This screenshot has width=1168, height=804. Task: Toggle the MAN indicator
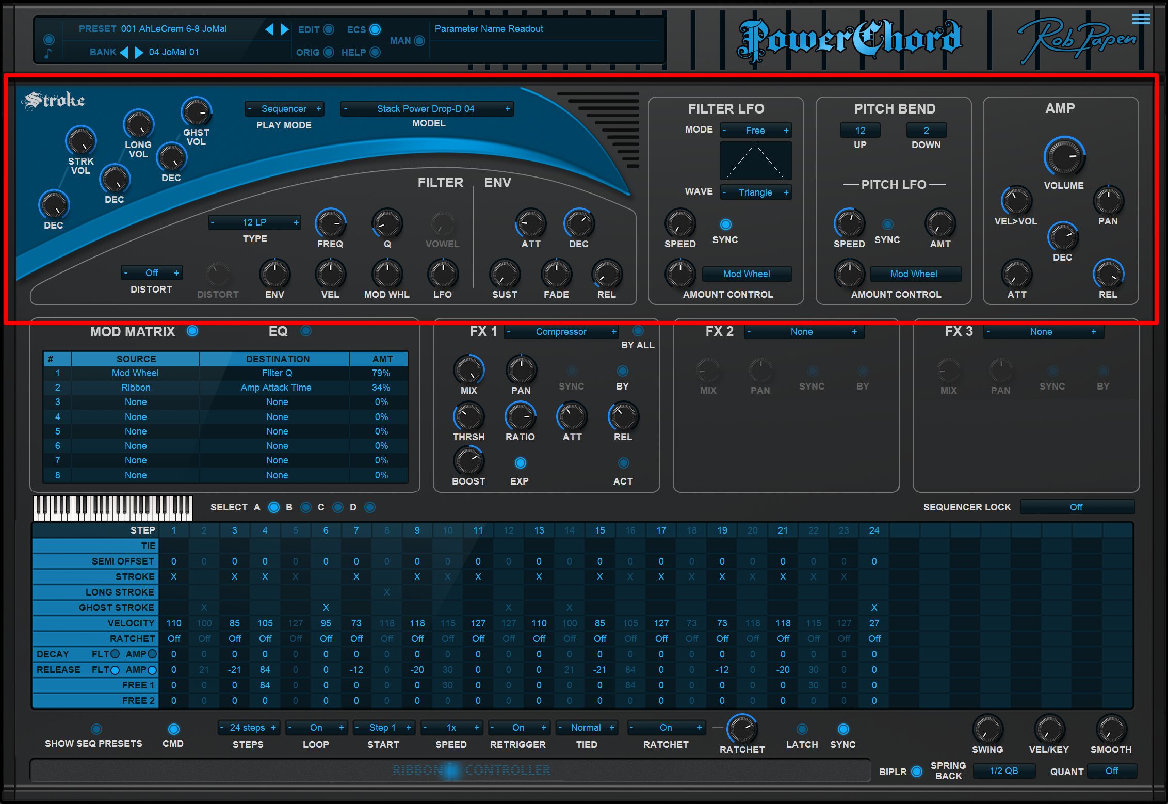coord(419,40)
